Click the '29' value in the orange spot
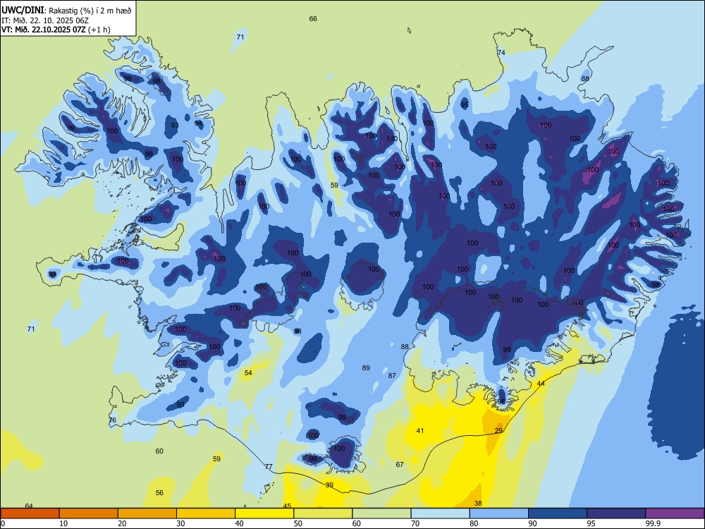This screenshot has height=529, width=705. coord(498,430)
